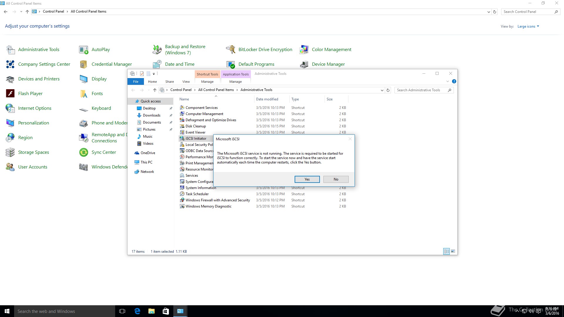
Task: Click Help question mark in Administrative Tools window
Action: coord(454,81)
